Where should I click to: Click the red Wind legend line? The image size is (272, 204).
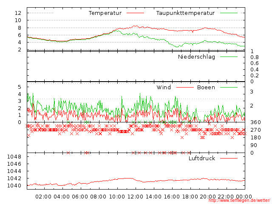coord(185,87)
